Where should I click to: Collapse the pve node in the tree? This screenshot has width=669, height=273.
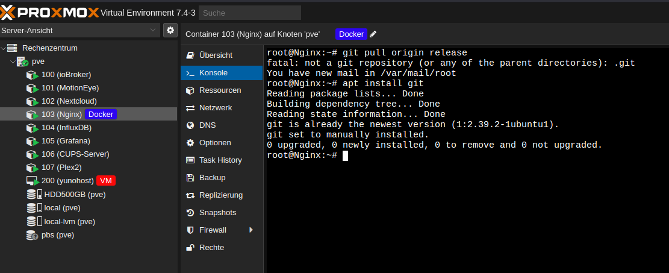13,61
